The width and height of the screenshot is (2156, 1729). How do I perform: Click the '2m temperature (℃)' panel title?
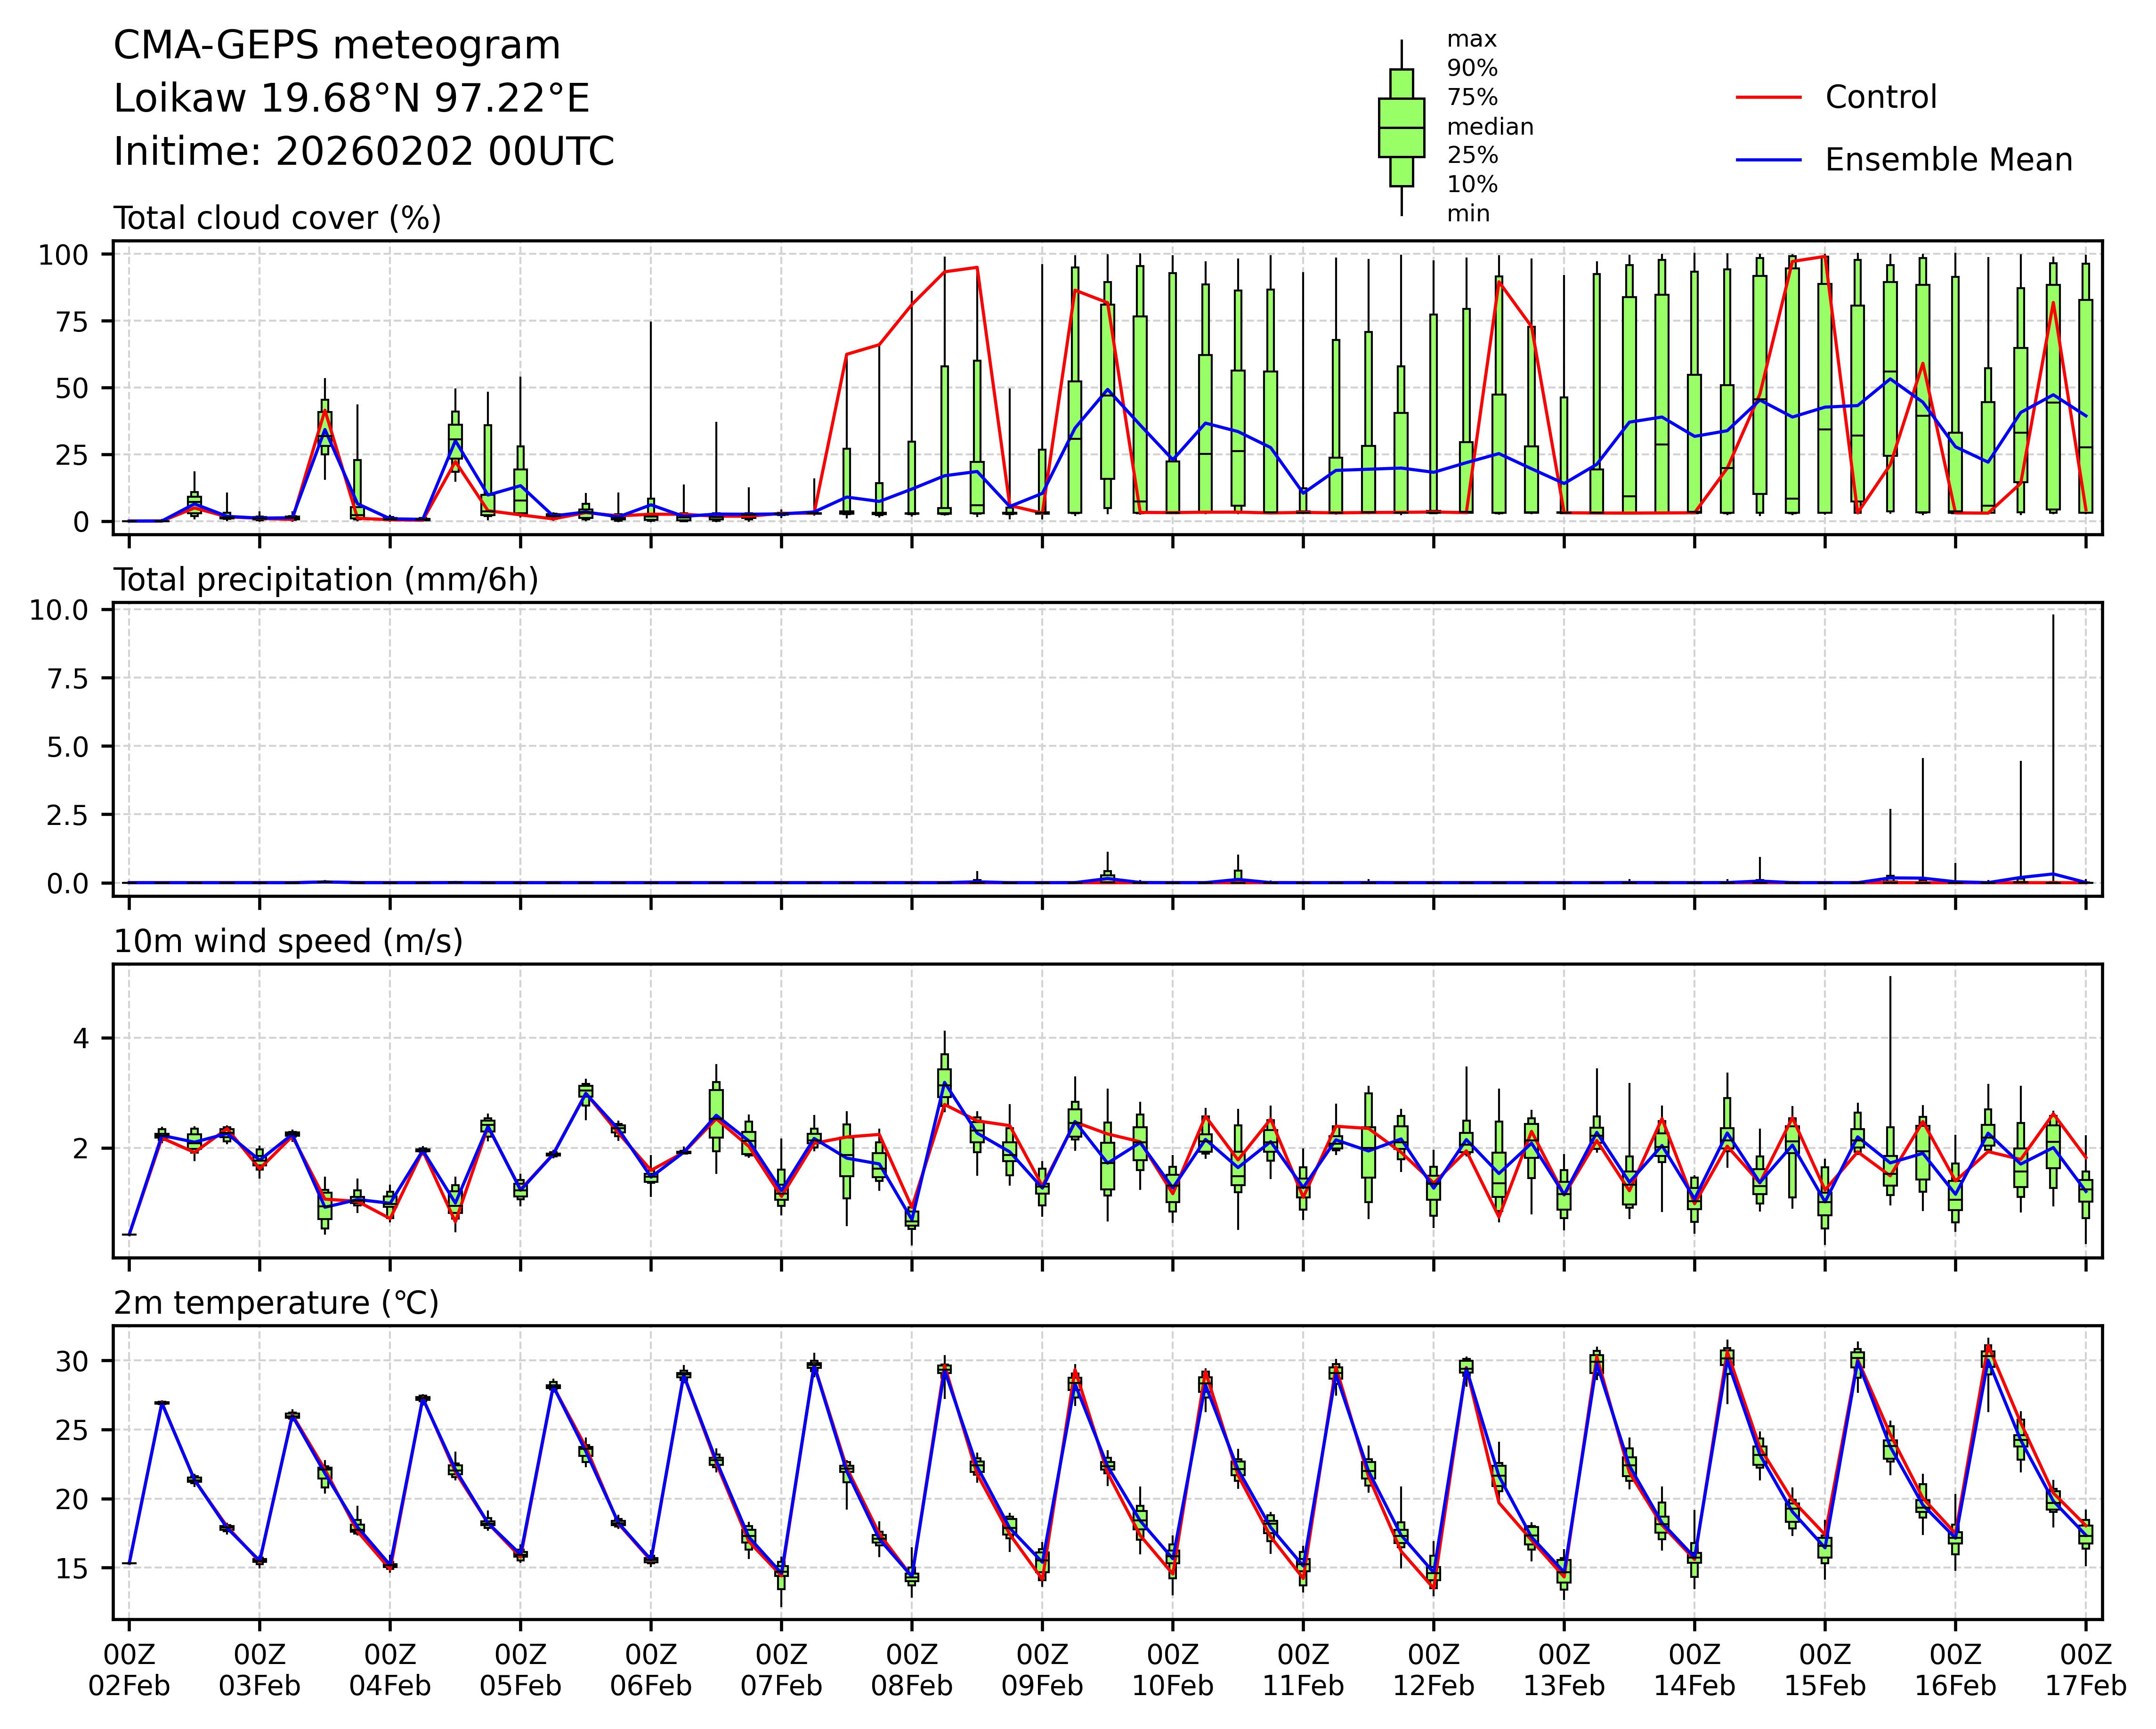(x=276, y=1304)
